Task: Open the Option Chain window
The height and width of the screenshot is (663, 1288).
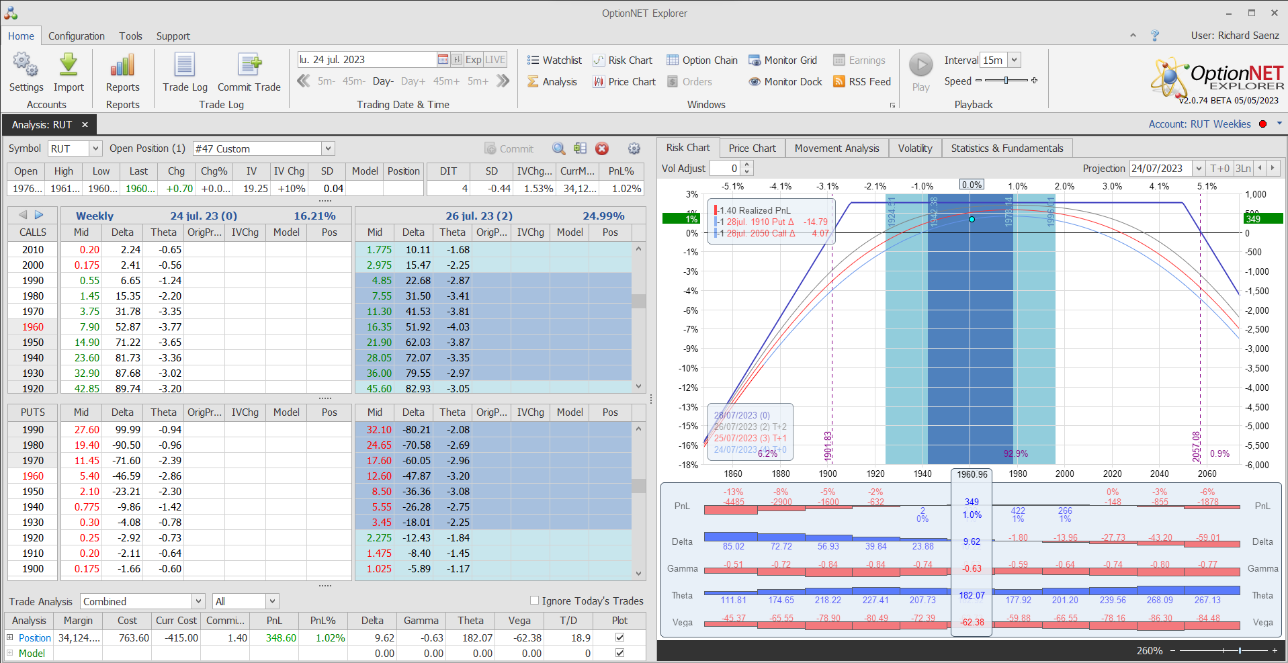Action: tap(702, 60)
